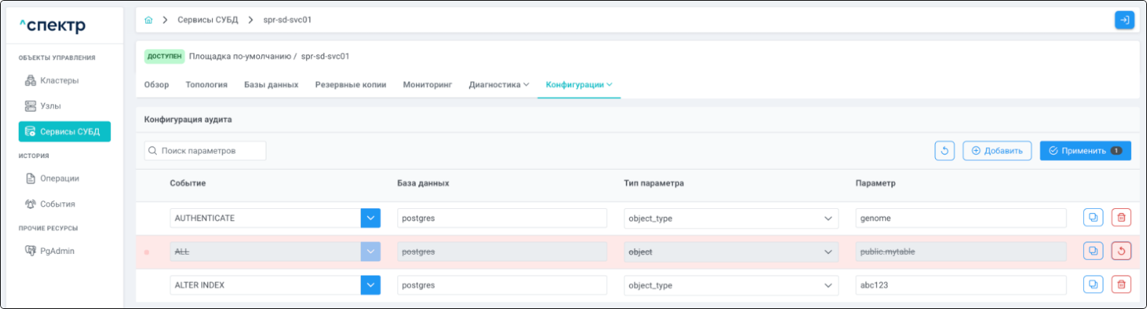
Task: Copy the AUTHENTICATE audit row
Action: coord(1093,218)
